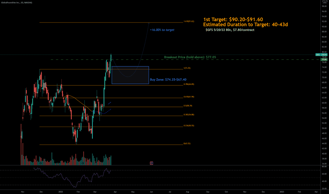Click the 0.786(66.89) Fibonacci level label

[189, 84]
